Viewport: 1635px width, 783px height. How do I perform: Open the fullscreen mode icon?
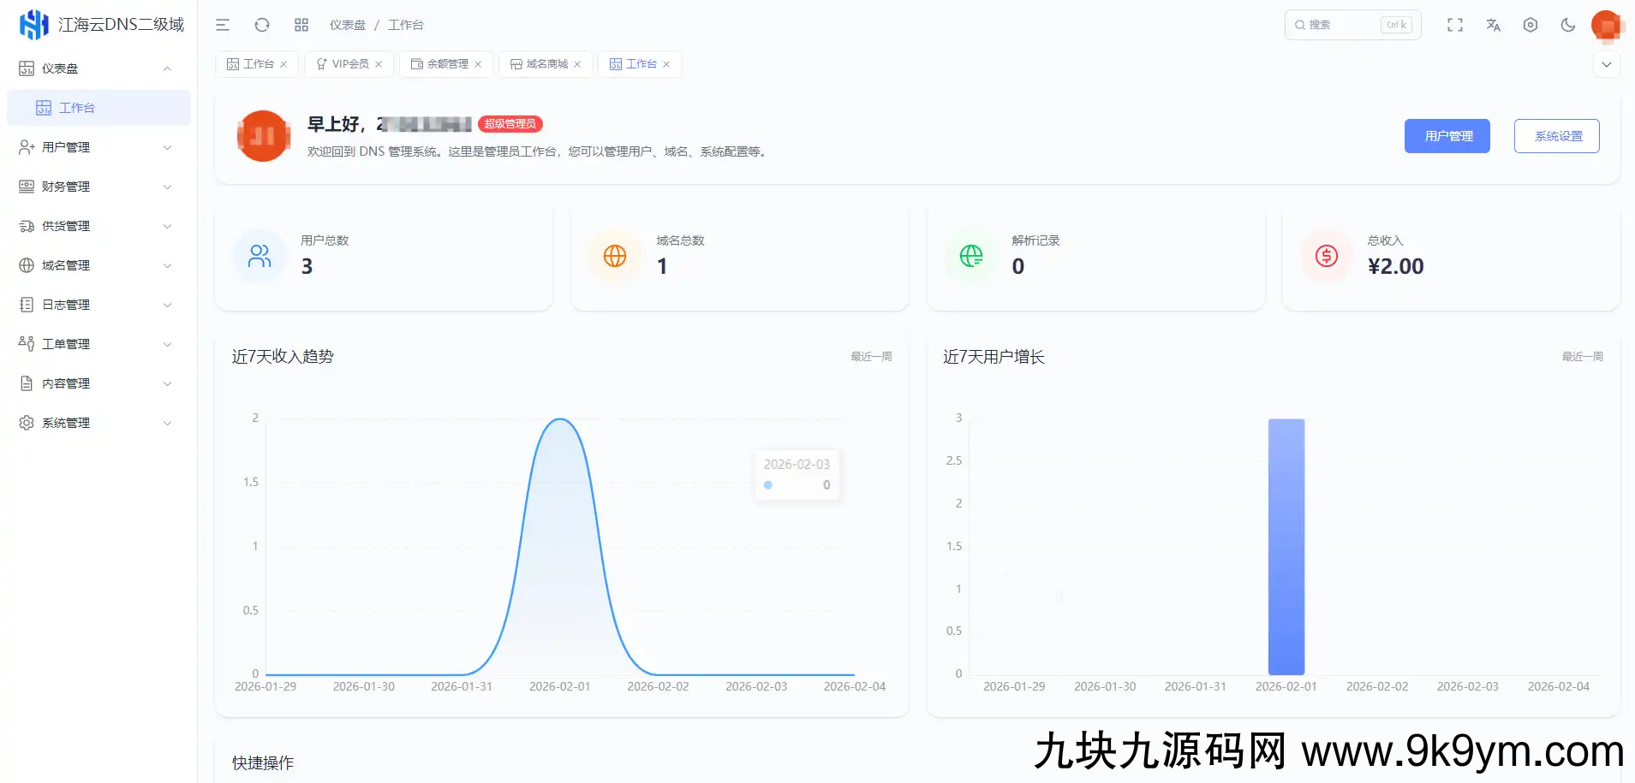click(x=1454, y=25)
